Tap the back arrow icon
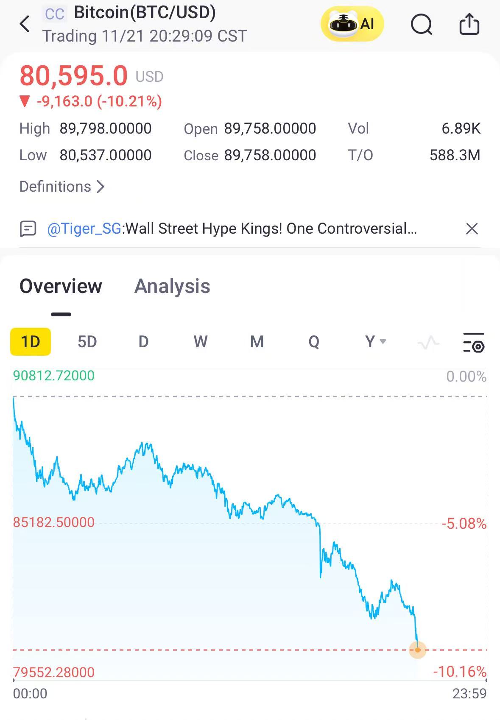The image size is (500, 720). tap(25, 24)
